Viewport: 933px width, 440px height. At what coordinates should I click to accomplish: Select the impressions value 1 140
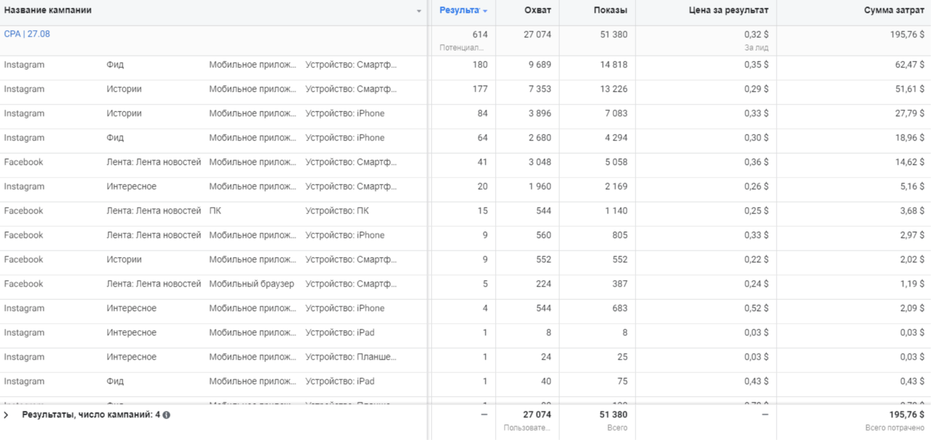[616, 211]
